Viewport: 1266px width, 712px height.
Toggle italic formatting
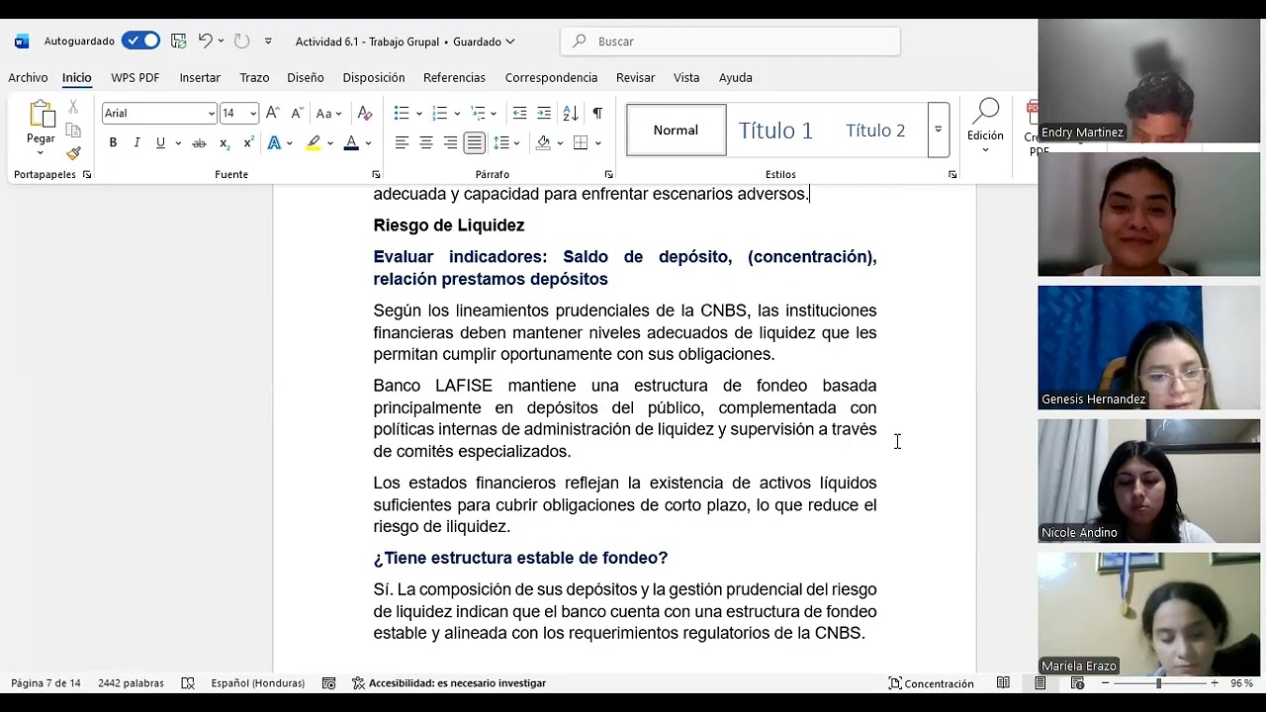136,143
